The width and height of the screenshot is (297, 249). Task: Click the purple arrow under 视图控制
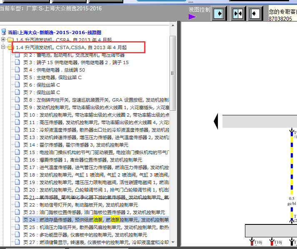(x=192, y=17)
